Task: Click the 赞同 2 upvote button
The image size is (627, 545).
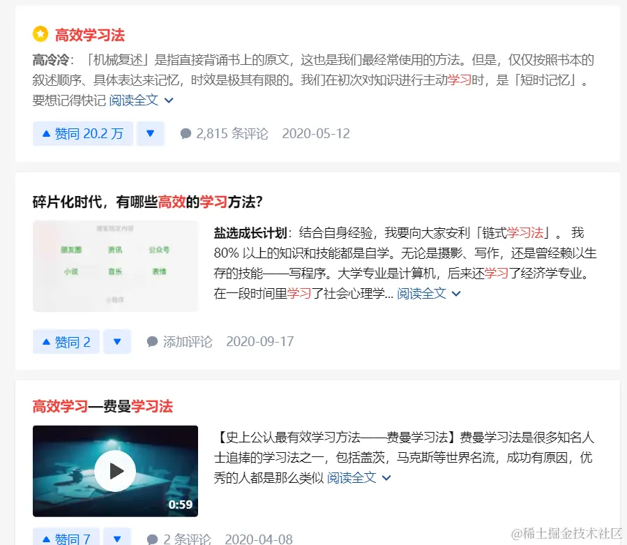Action: (66, 342)
